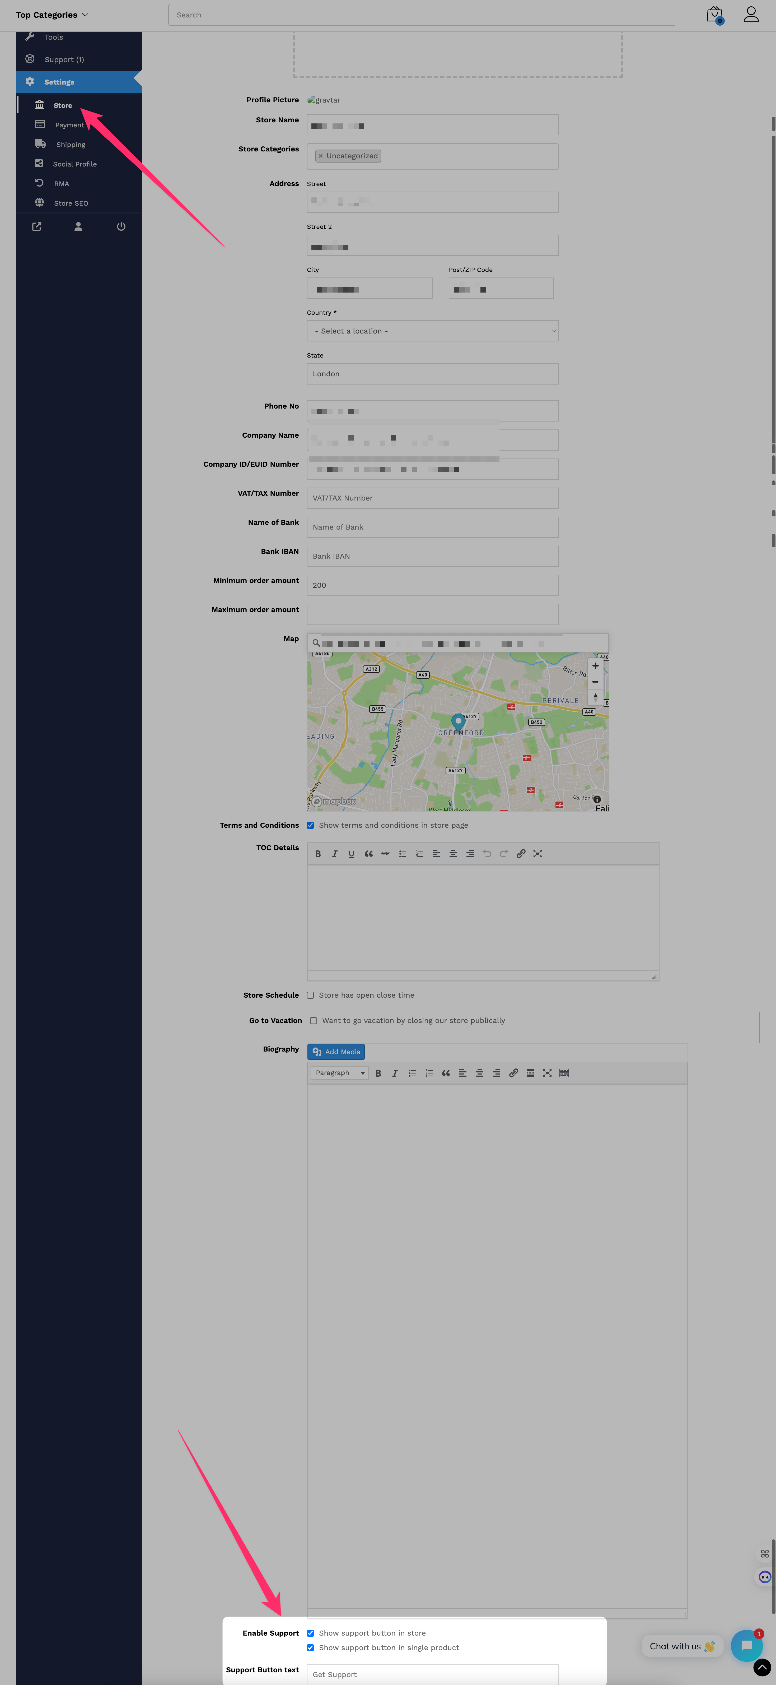Click the Support Button text field
Viewport: 776px width, 1685px height.
tap(433, 1674)
